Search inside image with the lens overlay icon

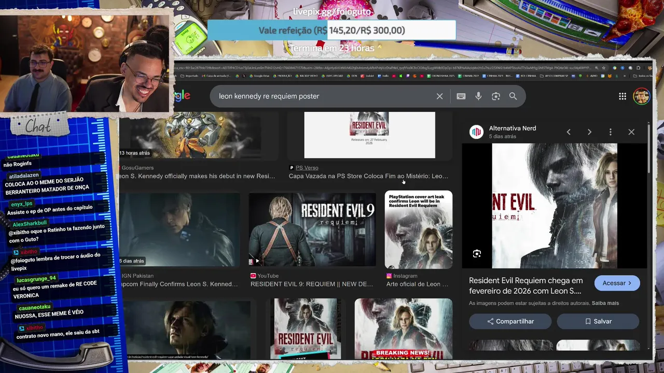477,253
